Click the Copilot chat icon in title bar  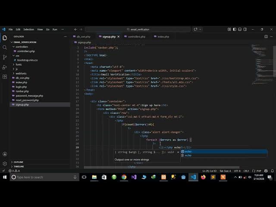click(195, 29)
